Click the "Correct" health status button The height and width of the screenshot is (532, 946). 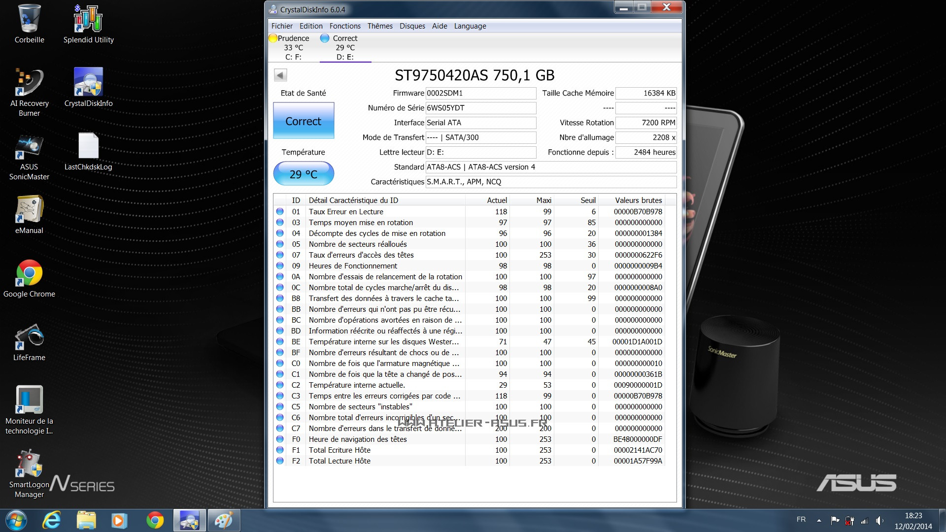[x=304, y=121]
